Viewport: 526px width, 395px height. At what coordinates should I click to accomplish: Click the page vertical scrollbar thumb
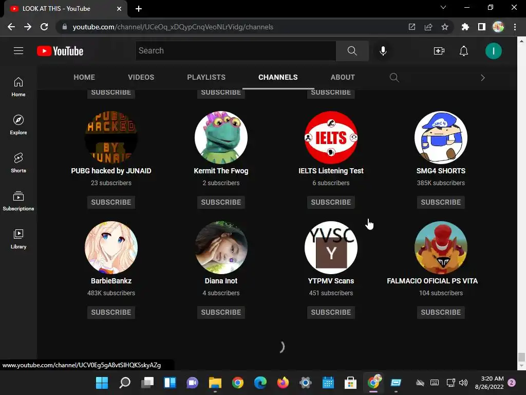[x=521, y=357]
